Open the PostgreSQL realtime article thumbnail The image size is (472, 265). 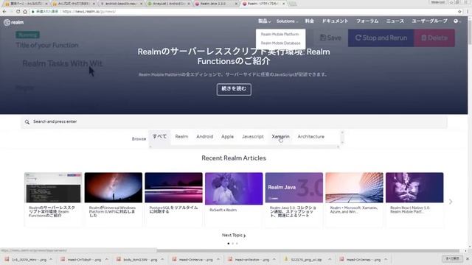(x=174, y=188)
